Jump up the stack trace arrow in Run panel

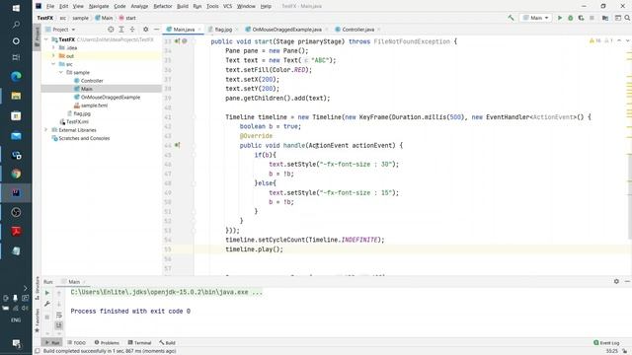59,294
